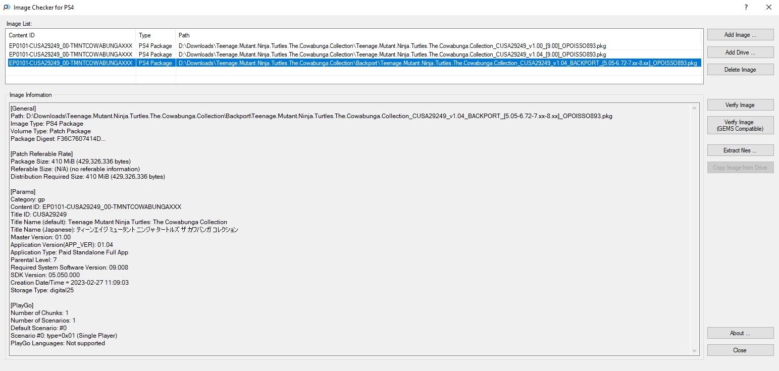The image size is (779, 371).
Task: Click the Close button at bottom right
Action: pos(740,350)
